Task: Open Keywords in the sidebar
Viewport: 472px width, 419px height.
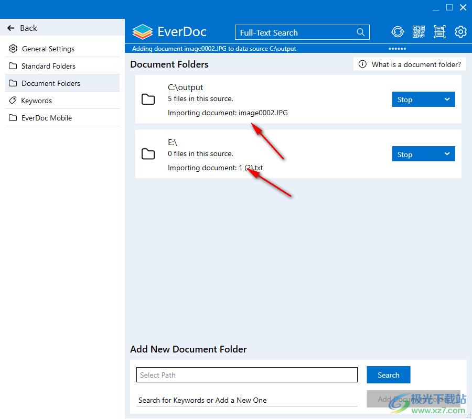Action: pyautogui.click(x=62, y=101)
